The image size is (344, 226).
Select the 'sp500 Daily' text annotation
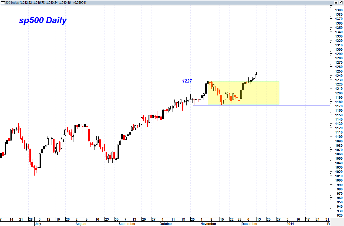[43, 20]
